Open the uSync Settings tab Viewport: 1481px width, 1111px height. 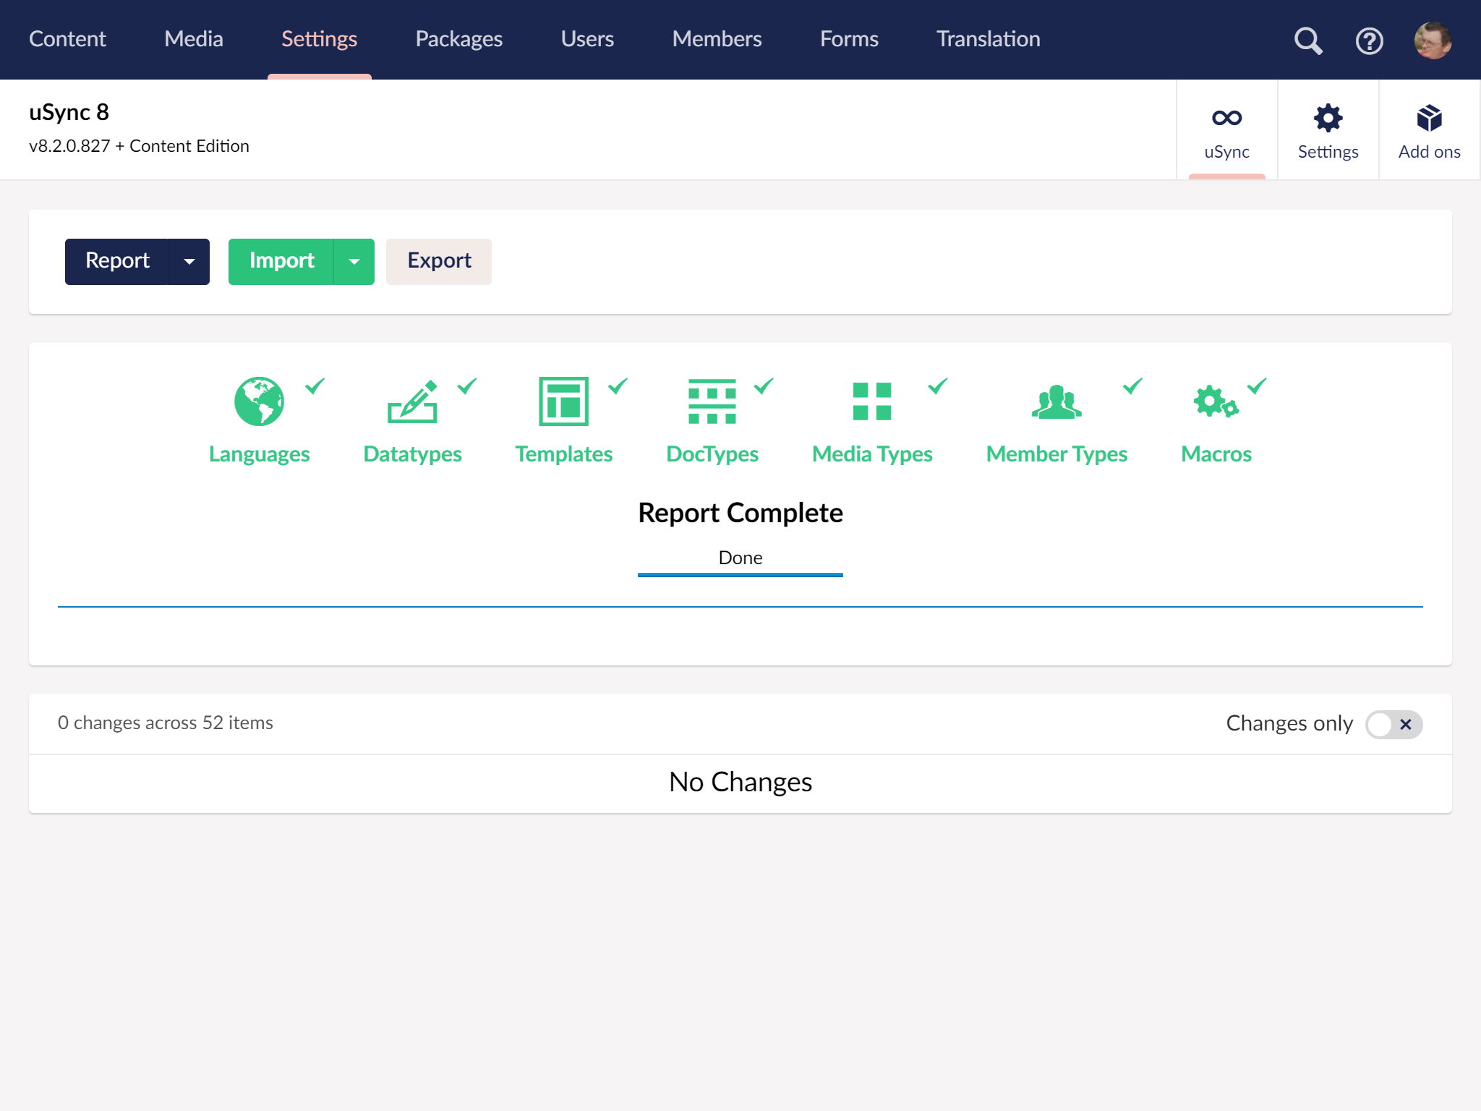tap(1328, 130)
